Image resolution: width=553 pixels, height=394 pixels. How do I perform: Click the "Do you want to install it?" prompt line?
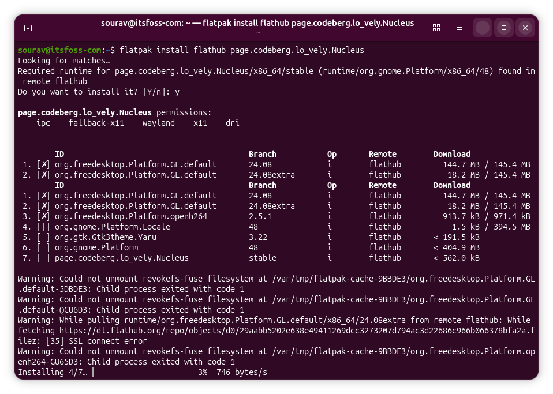click(98, 92)
